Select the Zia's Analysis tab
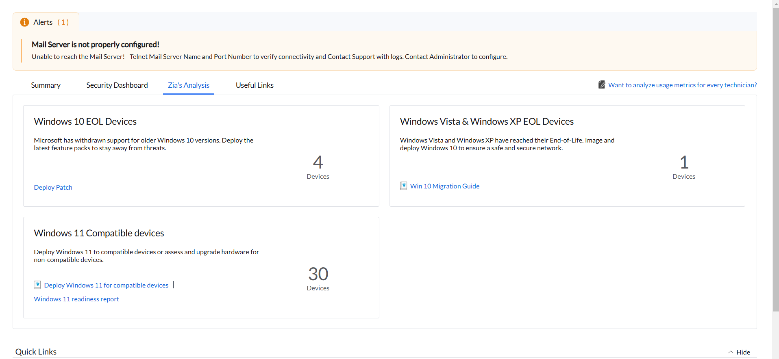 pyautogui.click(x=188, y=85)
